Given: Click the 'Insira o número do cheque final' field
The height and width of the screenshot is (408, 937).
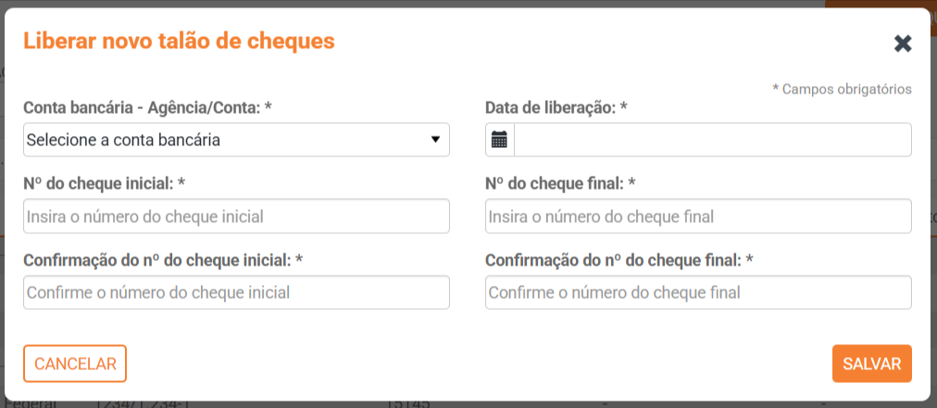Looking at the screenshot, I should (x=698, y=216).
